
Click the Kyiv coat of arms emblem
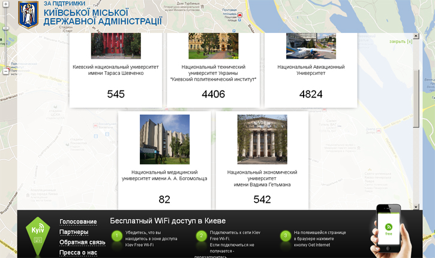pos(28,15)
